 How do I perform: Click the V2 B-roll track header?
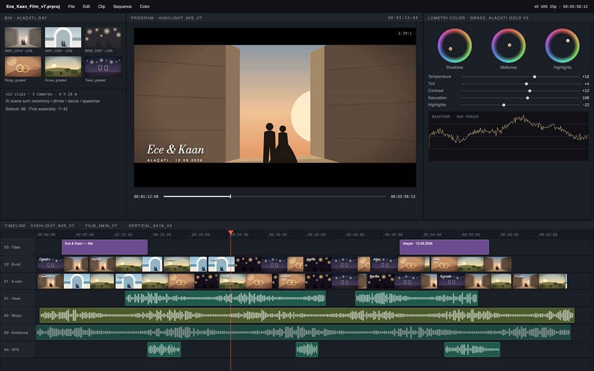coord(18,264)
